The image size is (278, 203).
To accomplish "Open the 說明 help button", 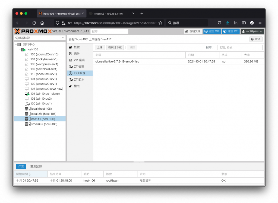I will 256,39.
